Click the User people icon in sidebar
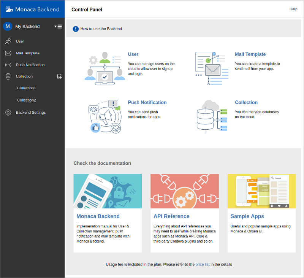This screenshot has width=304, height=278. pyautogui.click(x=8, y=41)
